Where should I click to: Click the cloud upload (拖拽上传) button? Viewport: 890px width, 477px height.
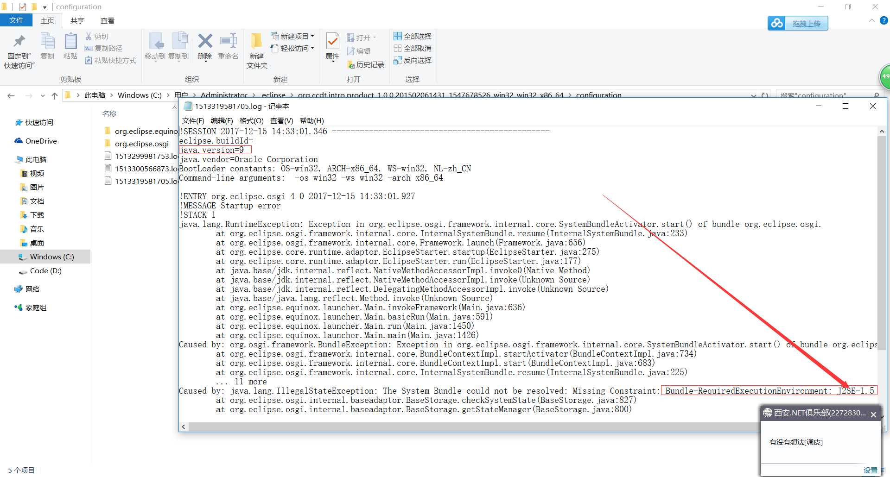coord(798,23)
